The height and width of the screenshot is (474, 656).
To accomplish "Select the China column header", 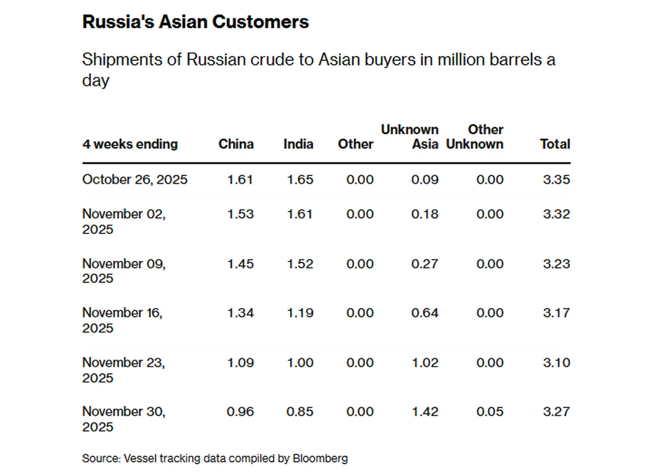I will point(236,144).
